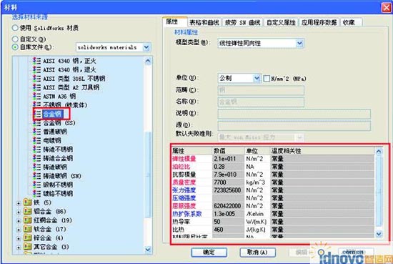Image resolution: width=393 pixels, height=264 pixels.
Task: Click the folder icon of 锌合金 (4)
Action: click(27, 238)
